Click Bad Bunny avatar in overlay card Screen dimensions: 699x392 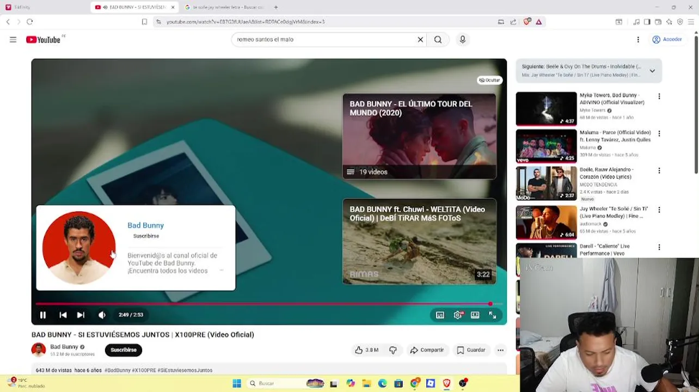[x=79, y=248]
